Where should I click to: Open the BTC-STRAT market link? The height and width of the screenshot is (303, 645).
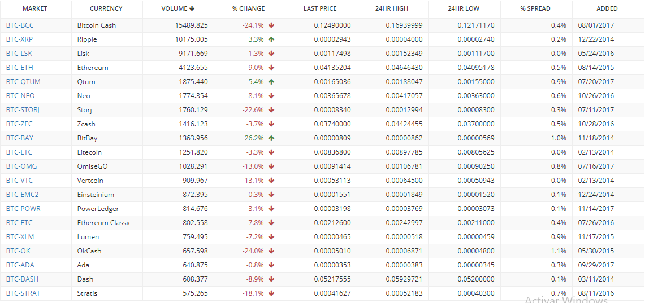point(23,293)
